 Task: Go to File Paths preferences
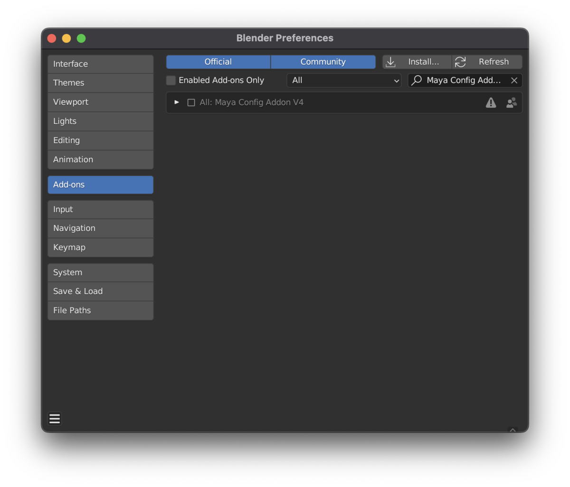(x=101, y=310)
